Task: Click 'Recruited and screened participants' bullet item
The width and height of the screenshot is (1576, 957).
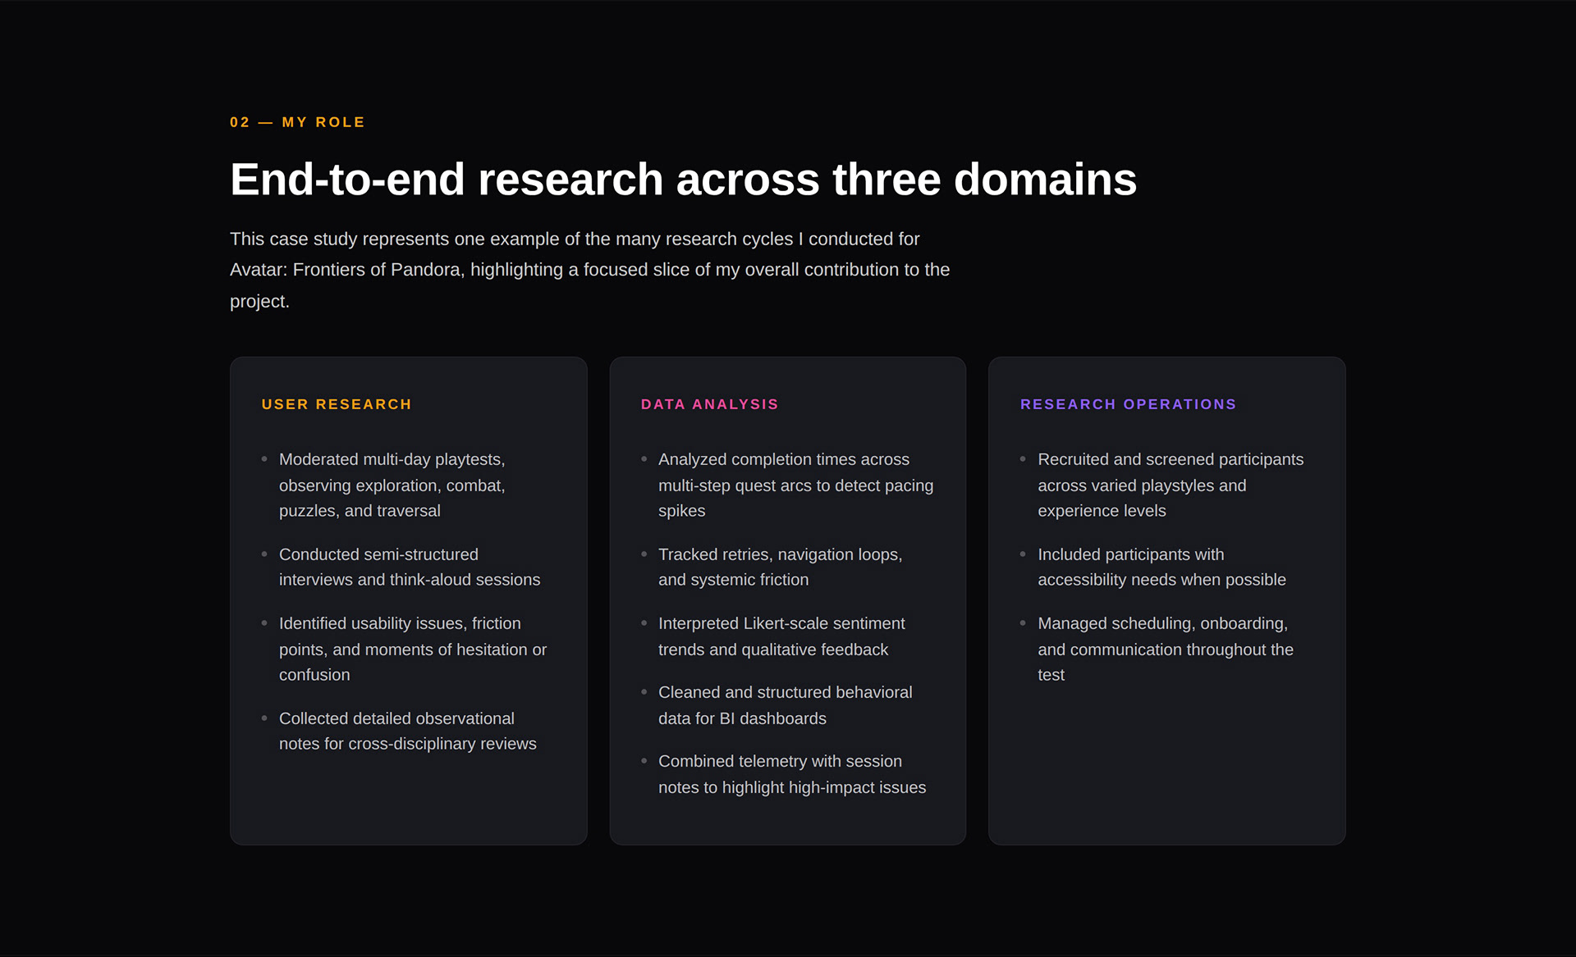Action: pos(1170,485)
